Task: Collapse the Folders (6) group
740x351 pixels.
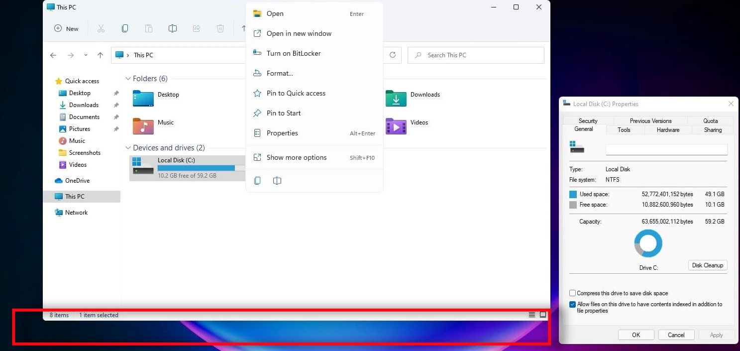Action: coord(128,79)
